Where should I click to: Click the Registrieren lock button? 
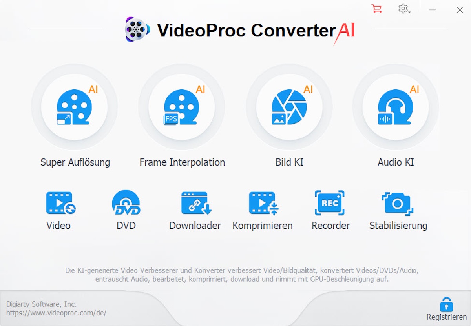(446, 309)
